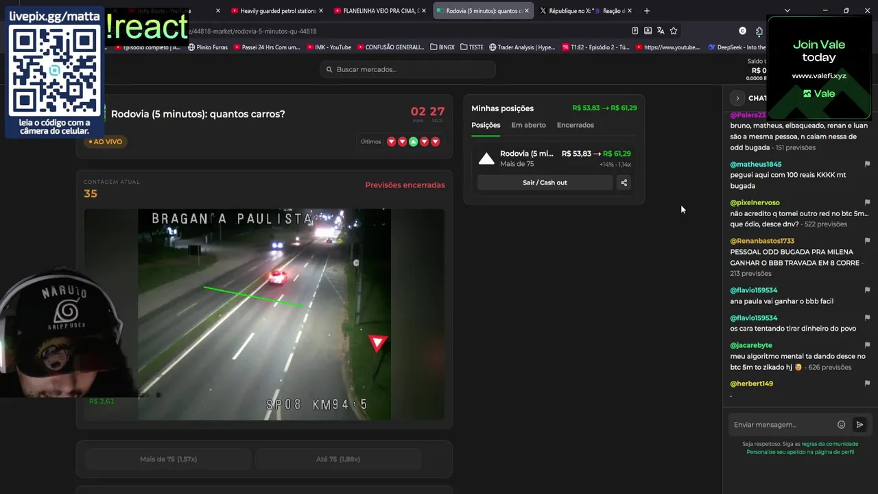The image size is (878, 494).
Task: Click the live highway camera feed
Action: click(x=264, y=314)
